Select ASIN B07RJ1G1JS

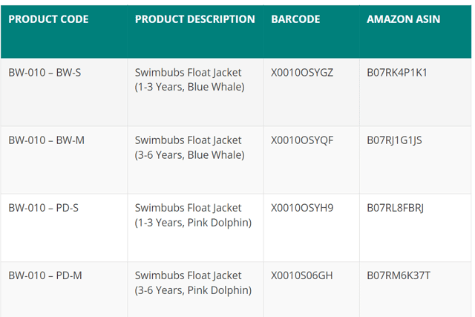click(x=394, y=140)
